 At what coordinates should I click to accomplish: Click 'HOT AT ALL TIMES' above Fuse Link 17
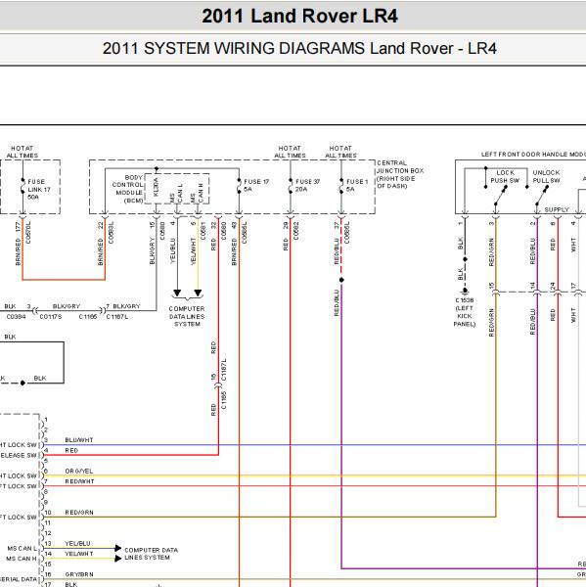pos(23,152)
